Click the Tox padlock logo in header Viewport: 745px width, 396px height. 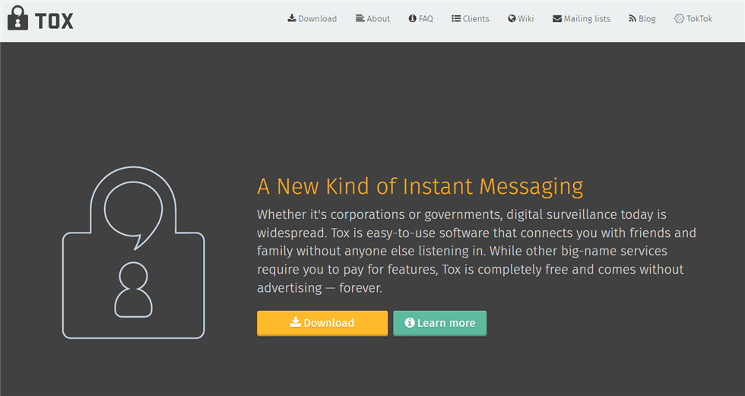tap(18, 18)
